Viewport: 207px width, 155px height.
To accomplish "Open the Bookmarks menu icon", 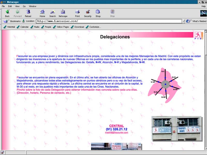I will pos(6,21).
